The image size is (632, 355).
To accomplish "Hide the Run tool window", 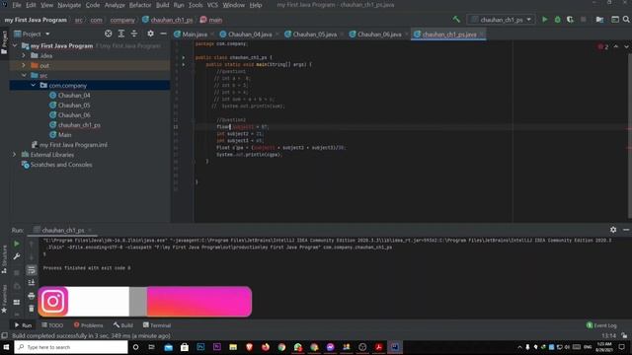I will (626, 230).
